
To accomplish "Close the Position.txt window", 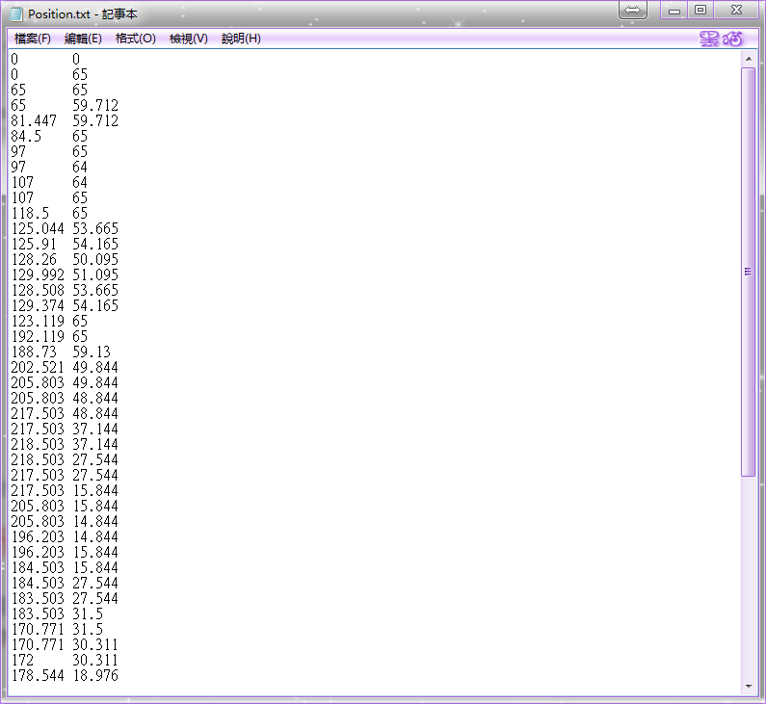I will point(736,11).
